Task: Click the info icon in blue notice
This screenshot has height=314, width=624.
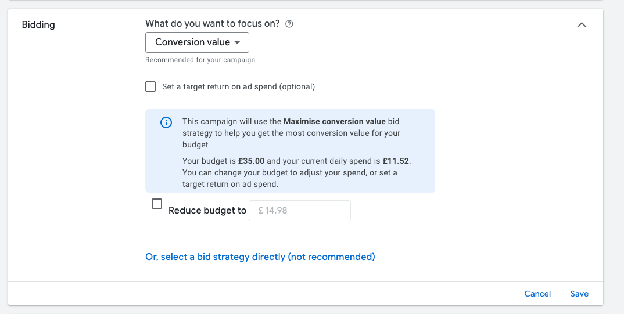Action: click(166, 122)
